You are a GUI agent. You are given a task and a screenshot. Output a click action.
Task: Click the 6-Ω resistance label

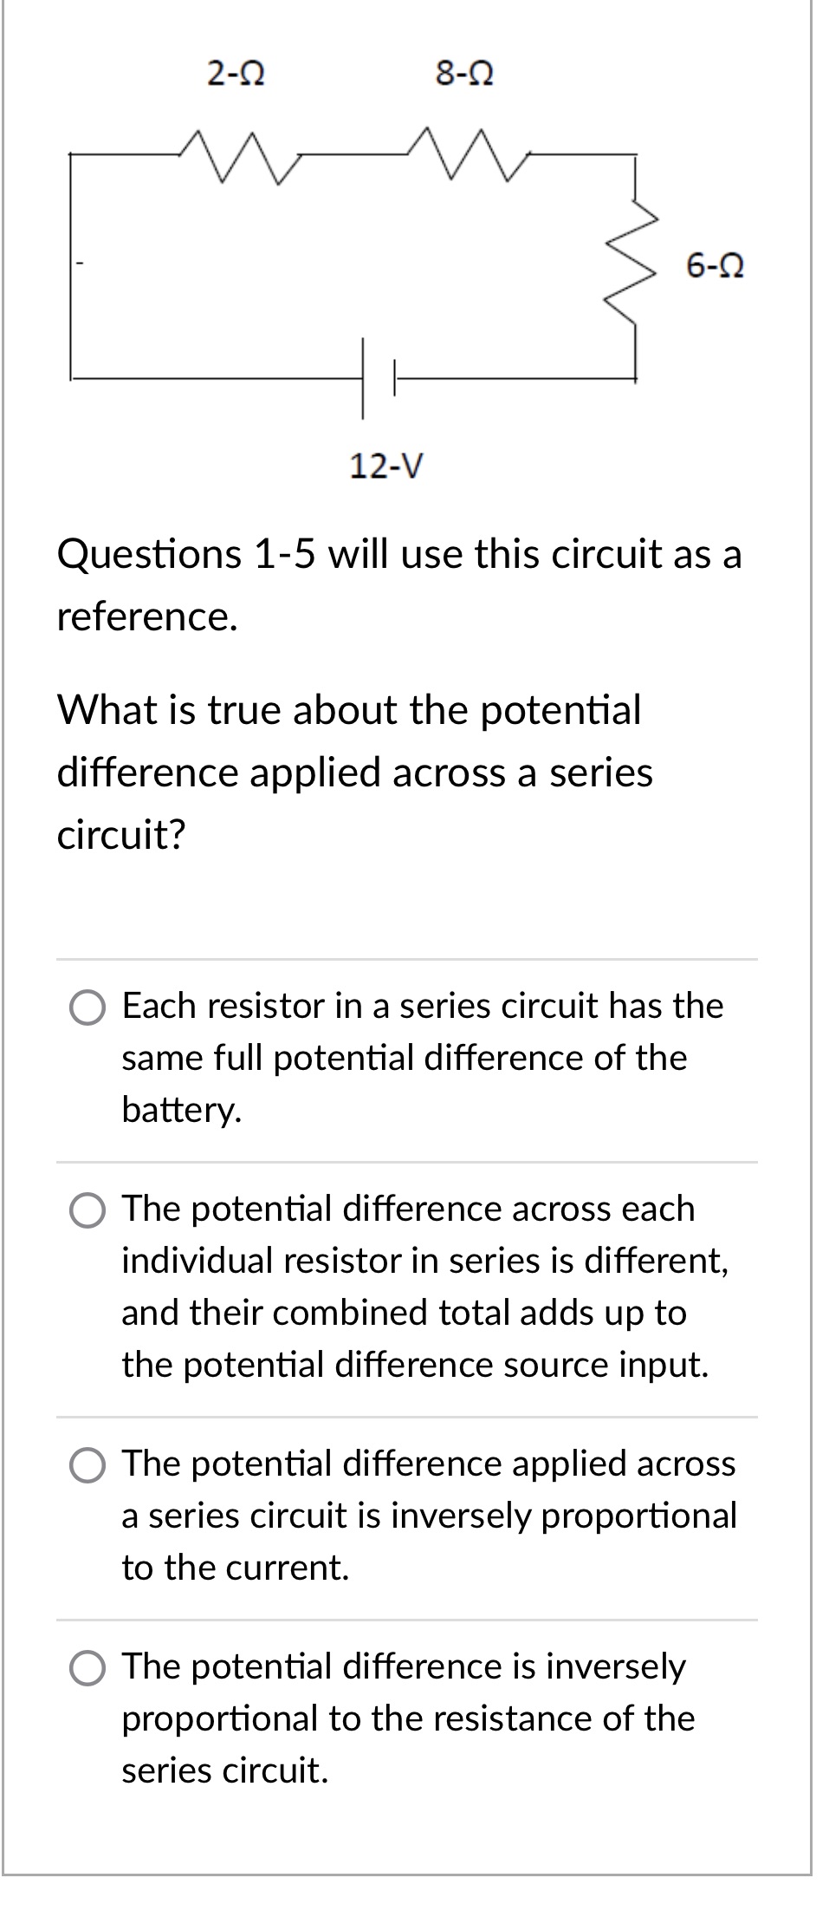(x=715, y=266)
